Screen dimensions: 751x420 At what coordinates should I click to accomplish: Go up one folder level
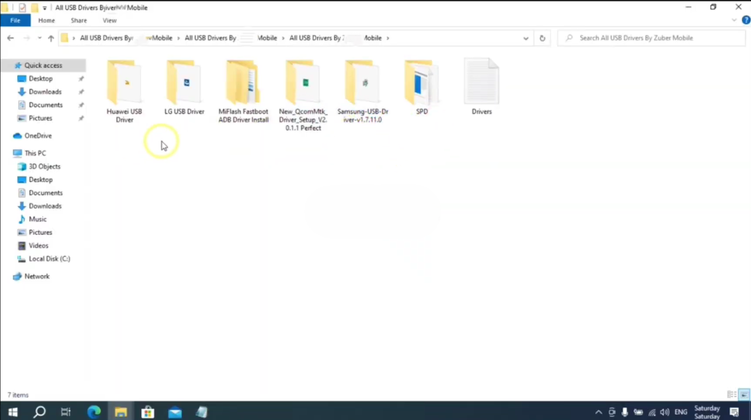click(x=51, y=38)
